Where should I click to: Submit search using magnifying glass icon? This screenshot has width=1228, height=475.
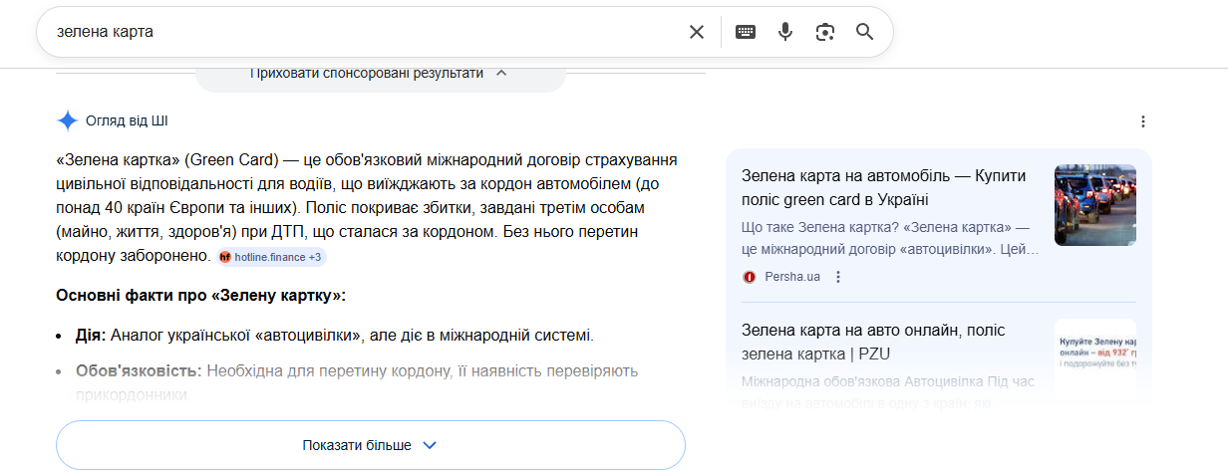click(x=864, y=32)
